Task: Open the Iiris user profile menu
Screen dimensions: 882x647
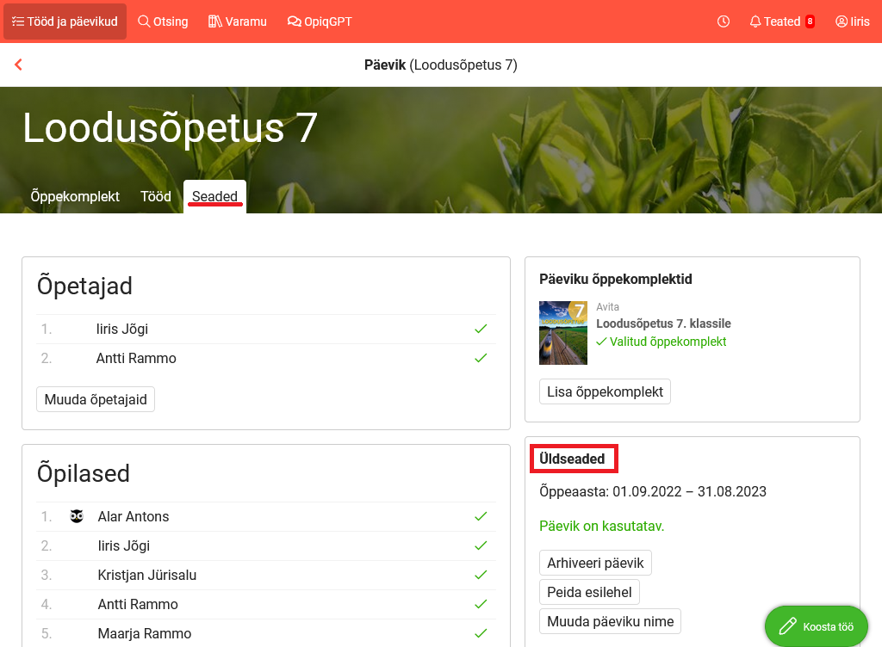Action: 852,22
